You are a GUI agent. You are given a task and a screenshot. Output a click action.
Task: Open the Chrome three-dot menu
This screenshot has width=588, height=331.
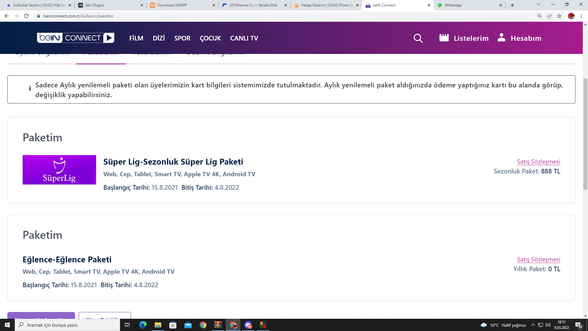click(581, 16)
